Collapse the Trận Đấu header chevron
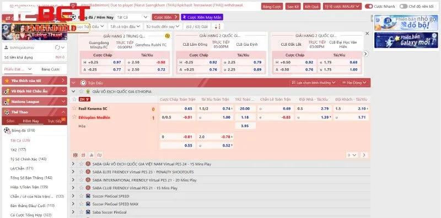Screen dimensions: 441x218 [74, 83]
